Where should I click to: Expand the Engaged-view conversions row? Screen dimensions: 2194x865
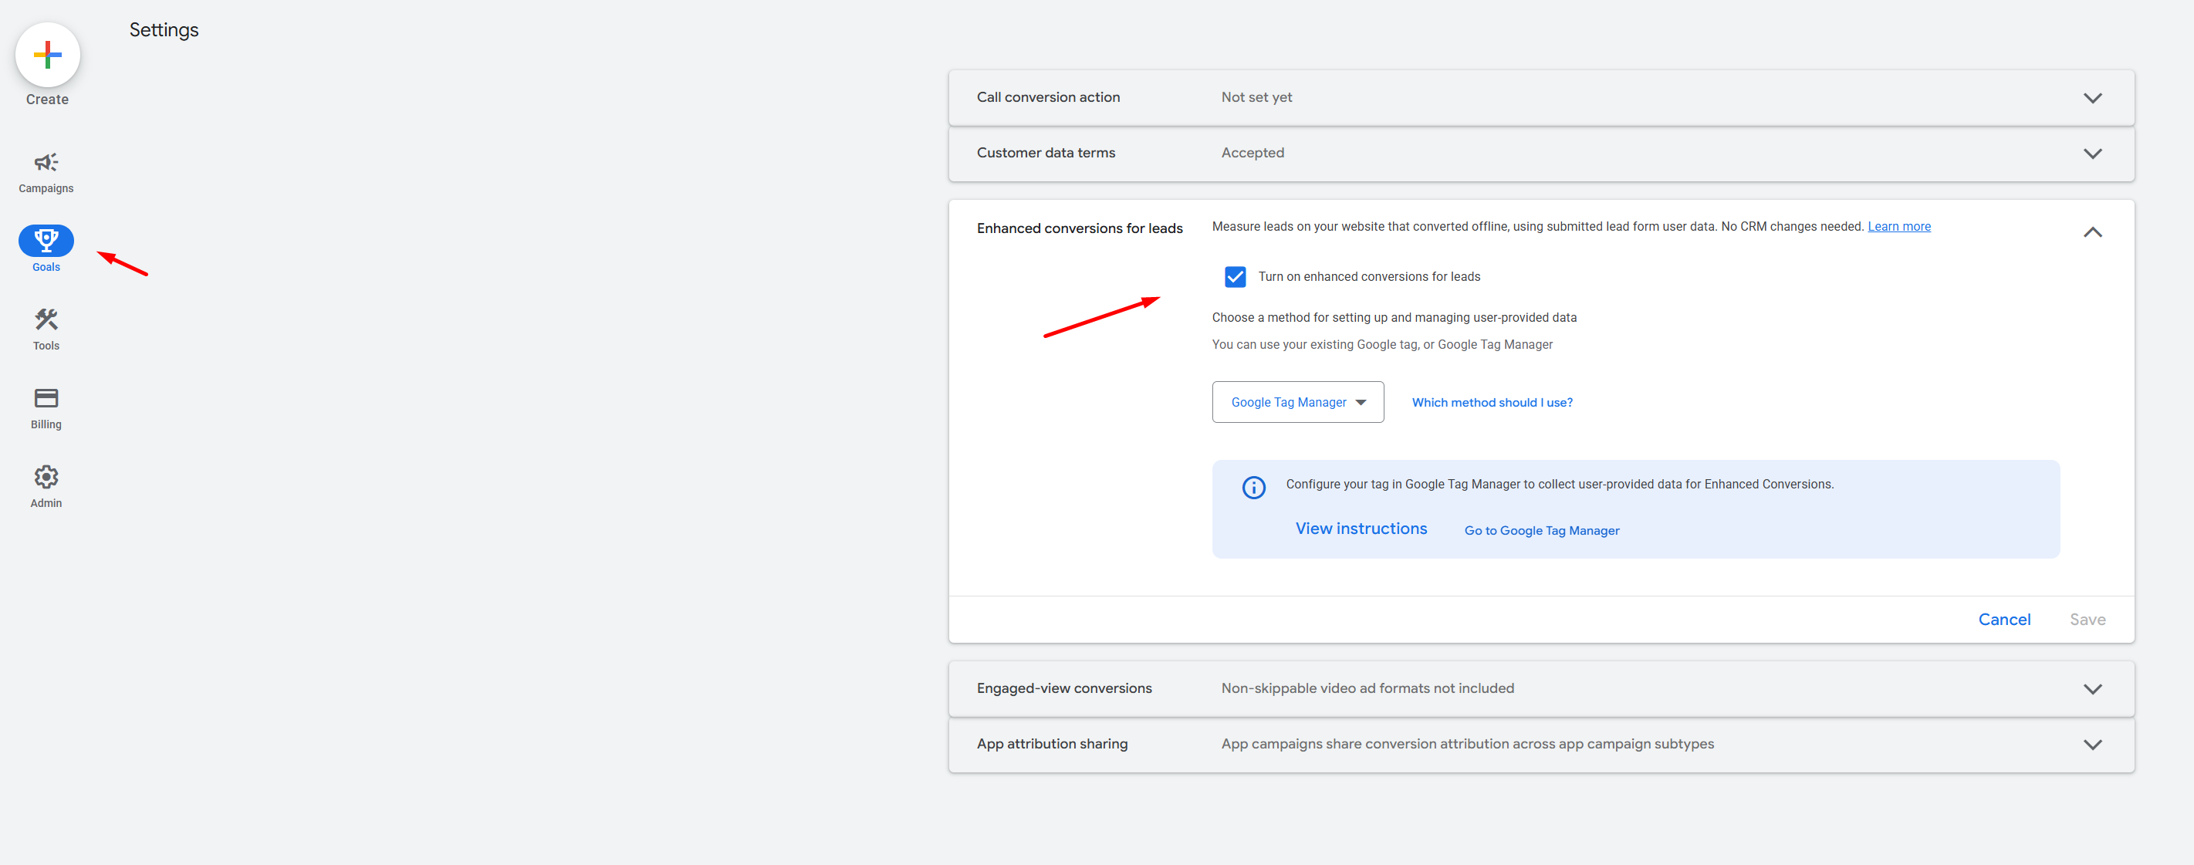(x=2092, y=689)
